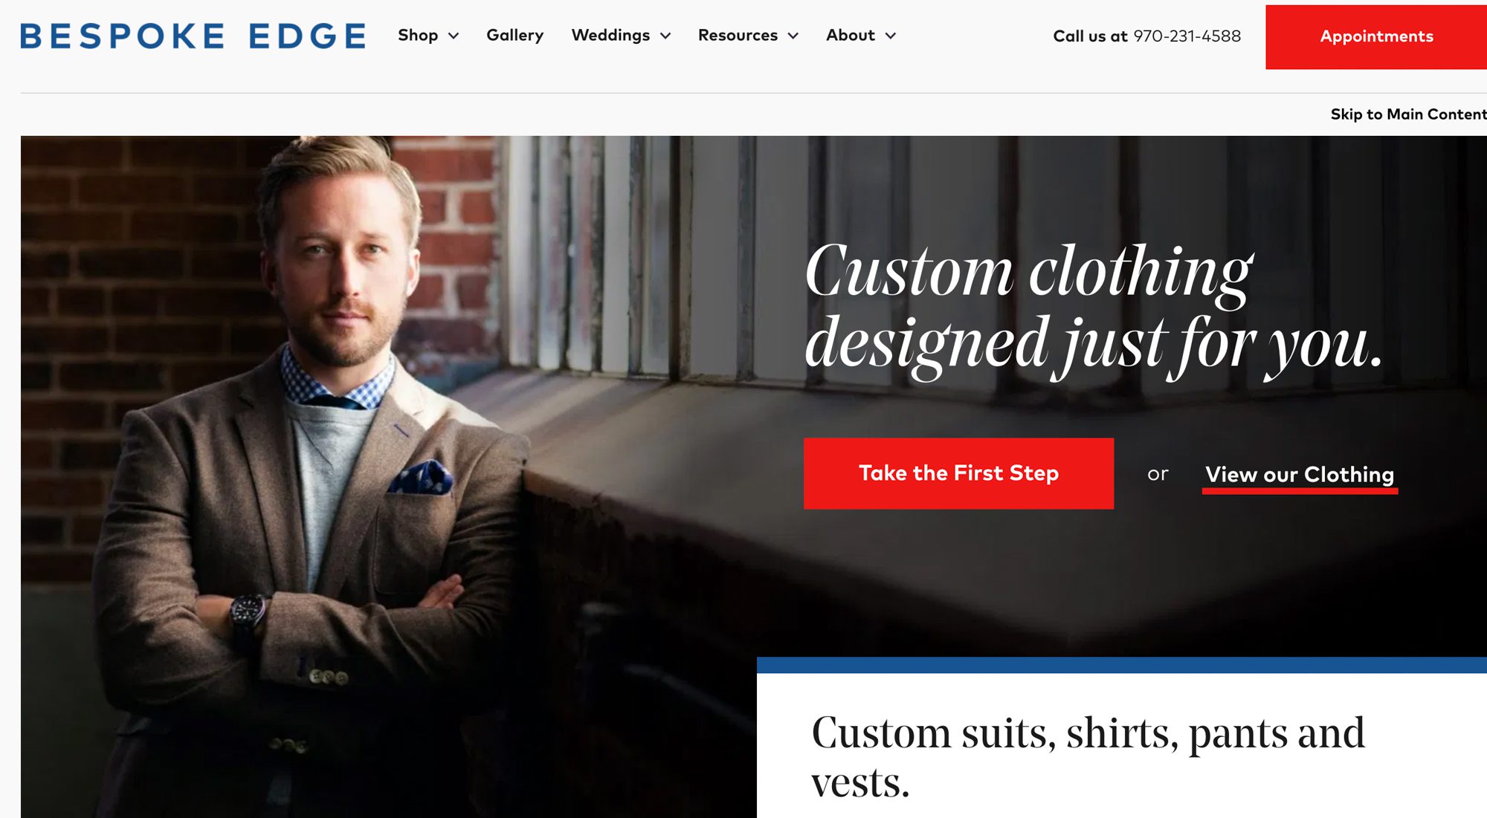Follow the View our Clothing link
Screen dimensions: 1487x818
click(x=1300, y=475)
